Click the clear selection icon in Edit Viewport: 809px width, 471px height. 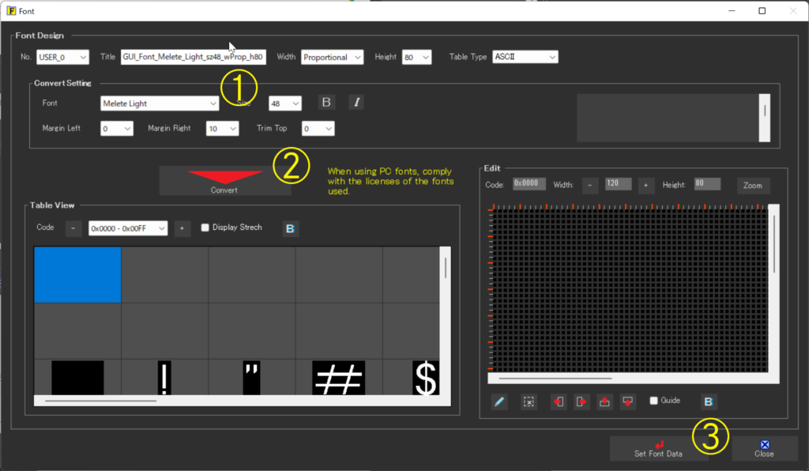click(529, 401)
